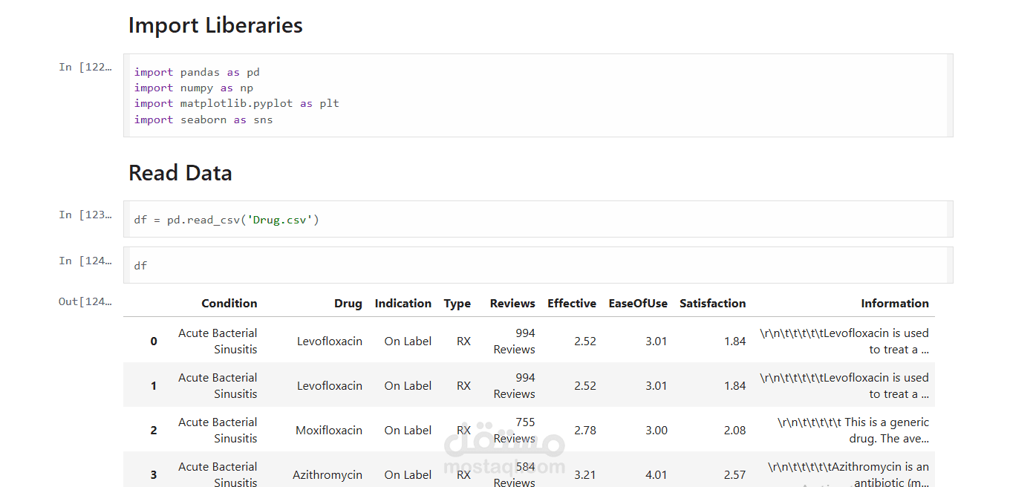Click 'On Label' in row 1
This screenshot has width=1010, height=487.
point(408,386)
